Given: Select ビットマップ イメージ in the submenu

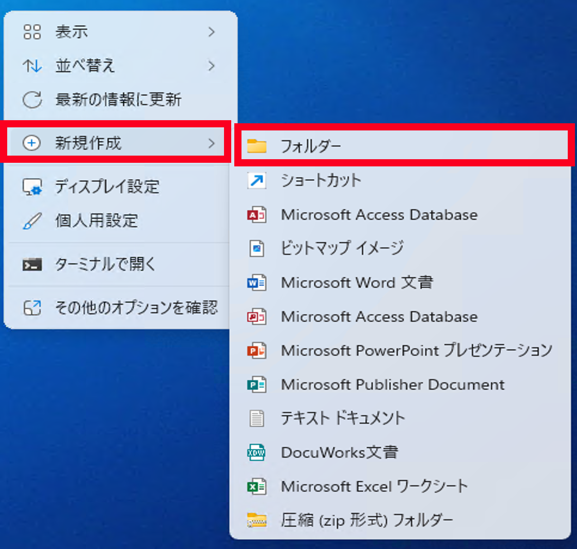Looking at the screenshot, I should coord(342,249).
